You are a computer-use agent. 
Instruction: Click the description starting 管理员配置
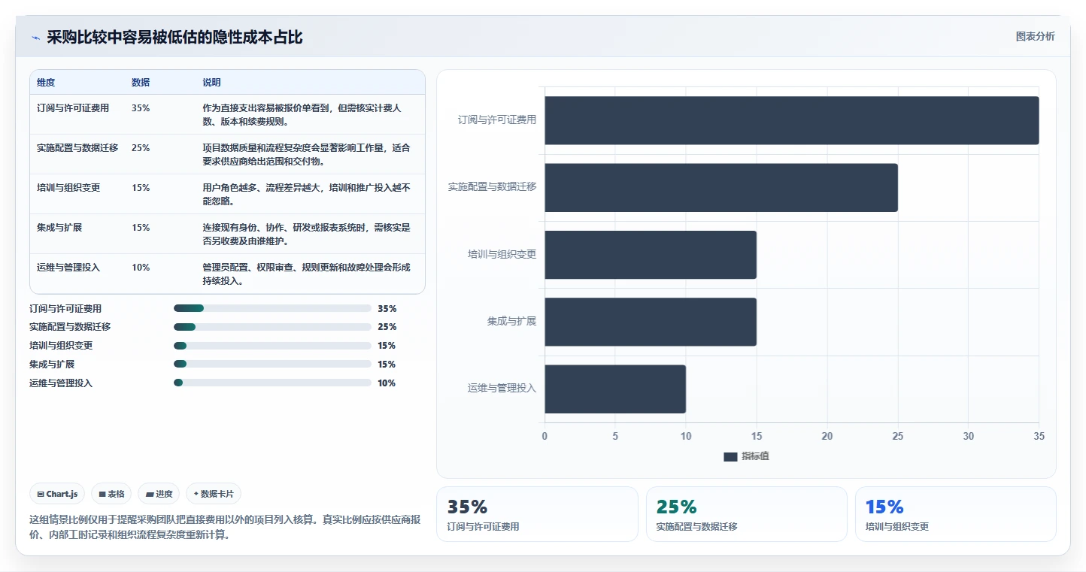coord(307,274)
